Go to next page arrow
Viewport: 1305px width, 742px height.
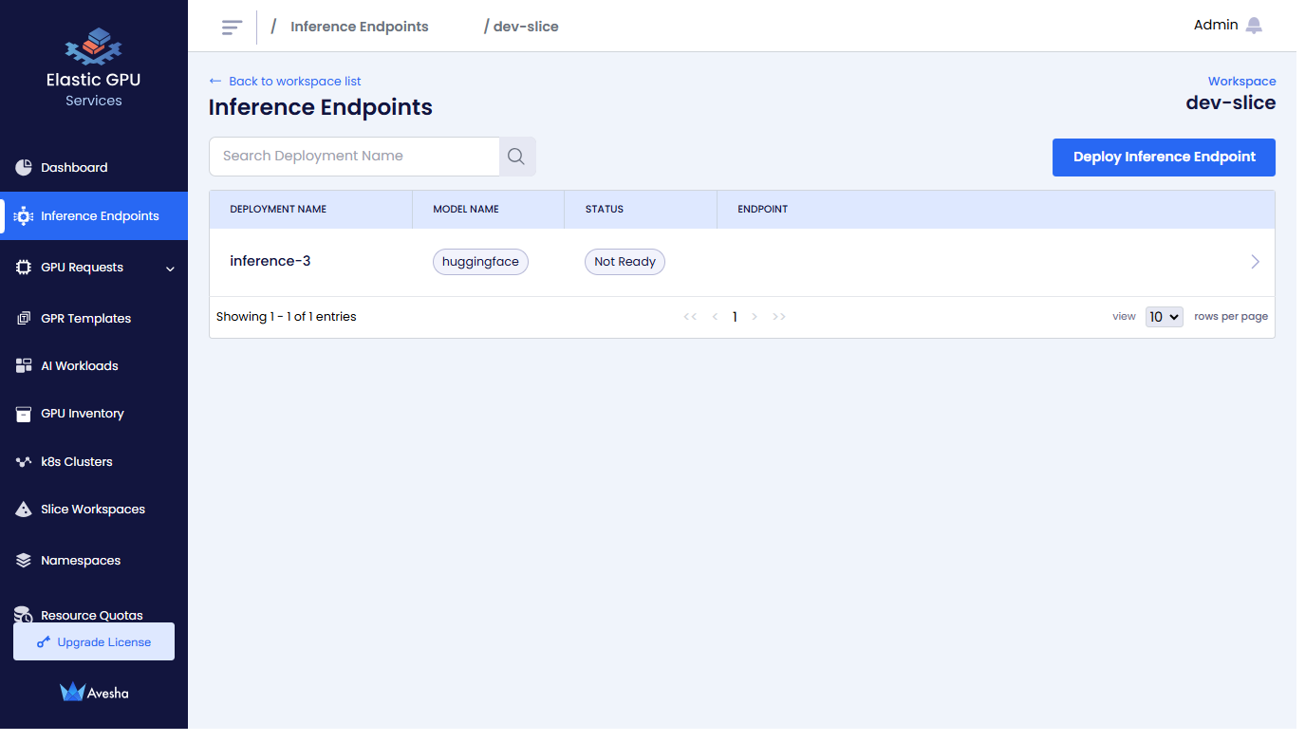[x=755, y=317]
